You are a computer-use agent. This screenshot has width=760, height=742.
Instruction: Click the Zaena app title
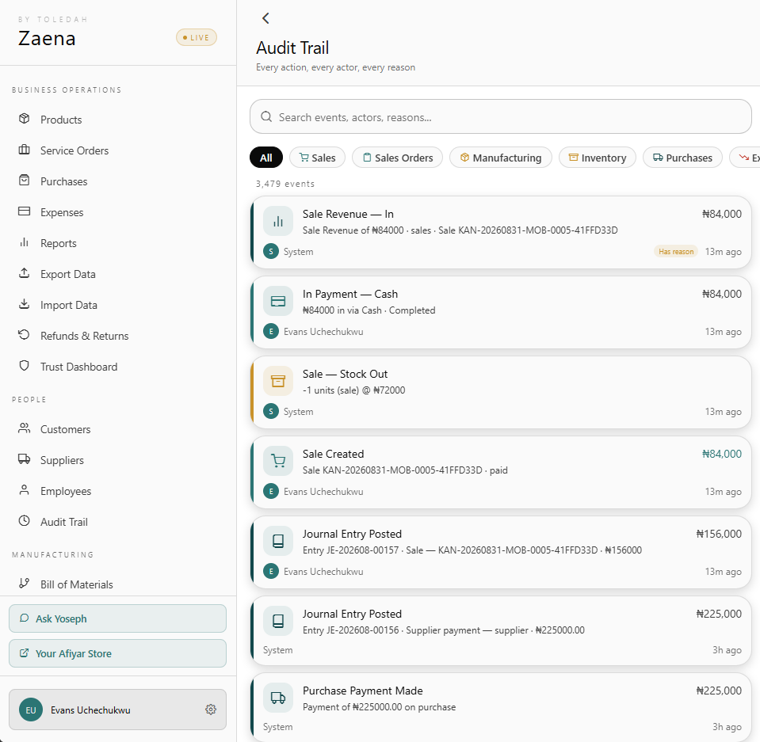pos(47,39)
